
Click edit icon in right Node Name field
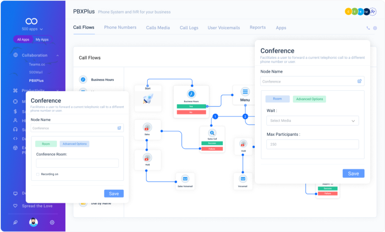[x=359, y=81]
